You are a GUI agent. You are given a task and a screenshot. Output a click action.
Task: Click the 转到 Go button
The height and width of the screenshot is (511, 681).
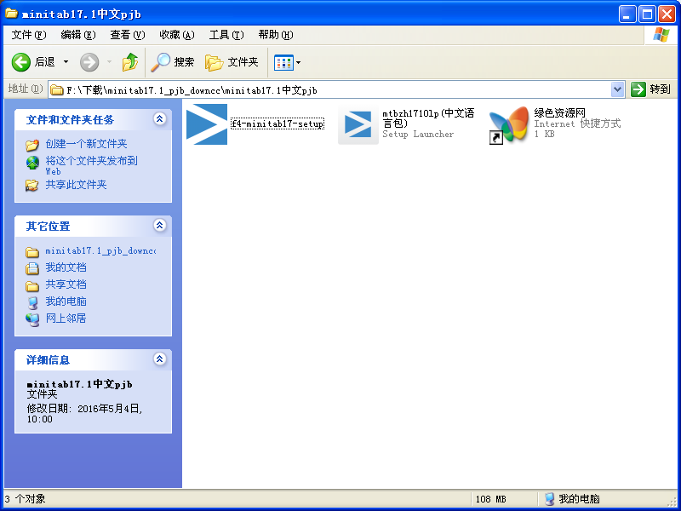coord(651,89)
